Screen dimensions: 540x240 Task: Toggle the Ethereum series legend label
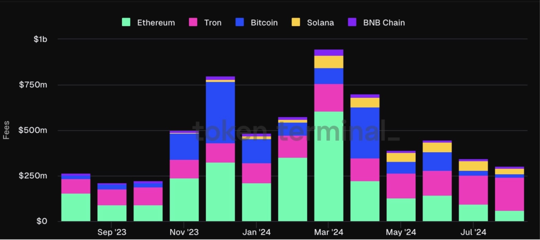click(156, 23)
